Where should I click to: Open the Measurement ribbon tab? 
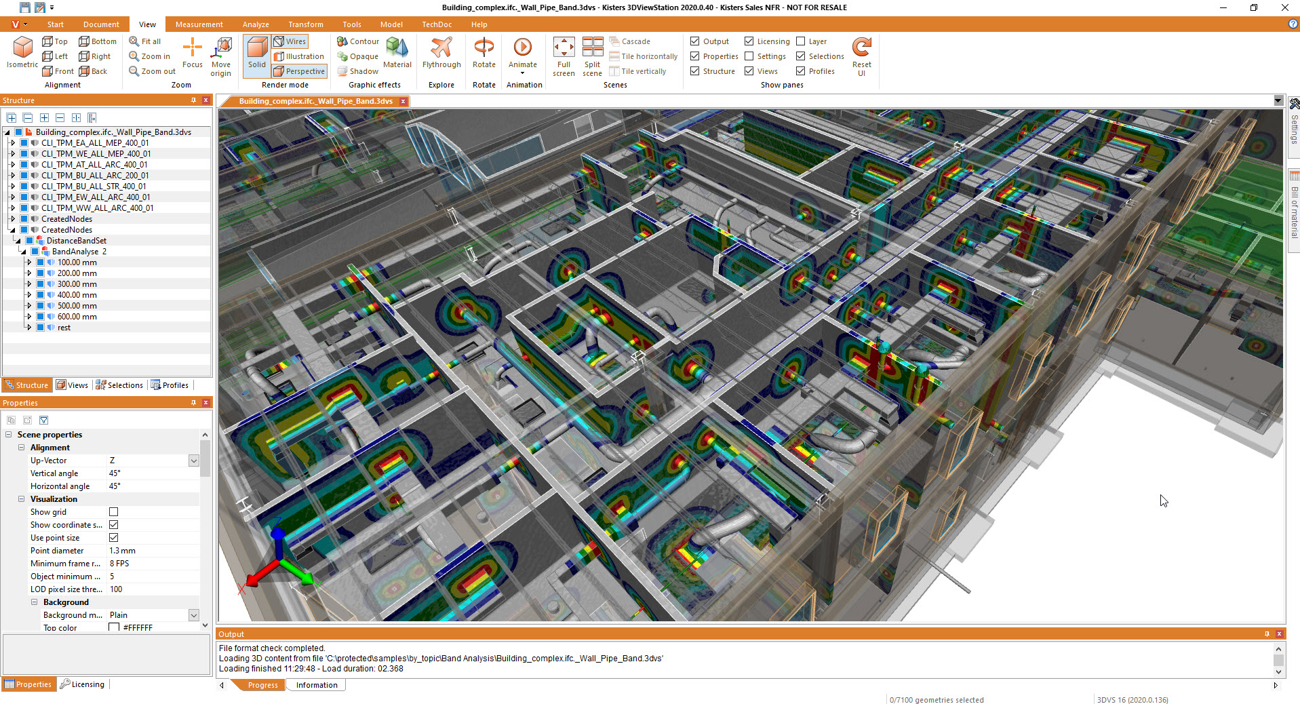coord(199,24)
